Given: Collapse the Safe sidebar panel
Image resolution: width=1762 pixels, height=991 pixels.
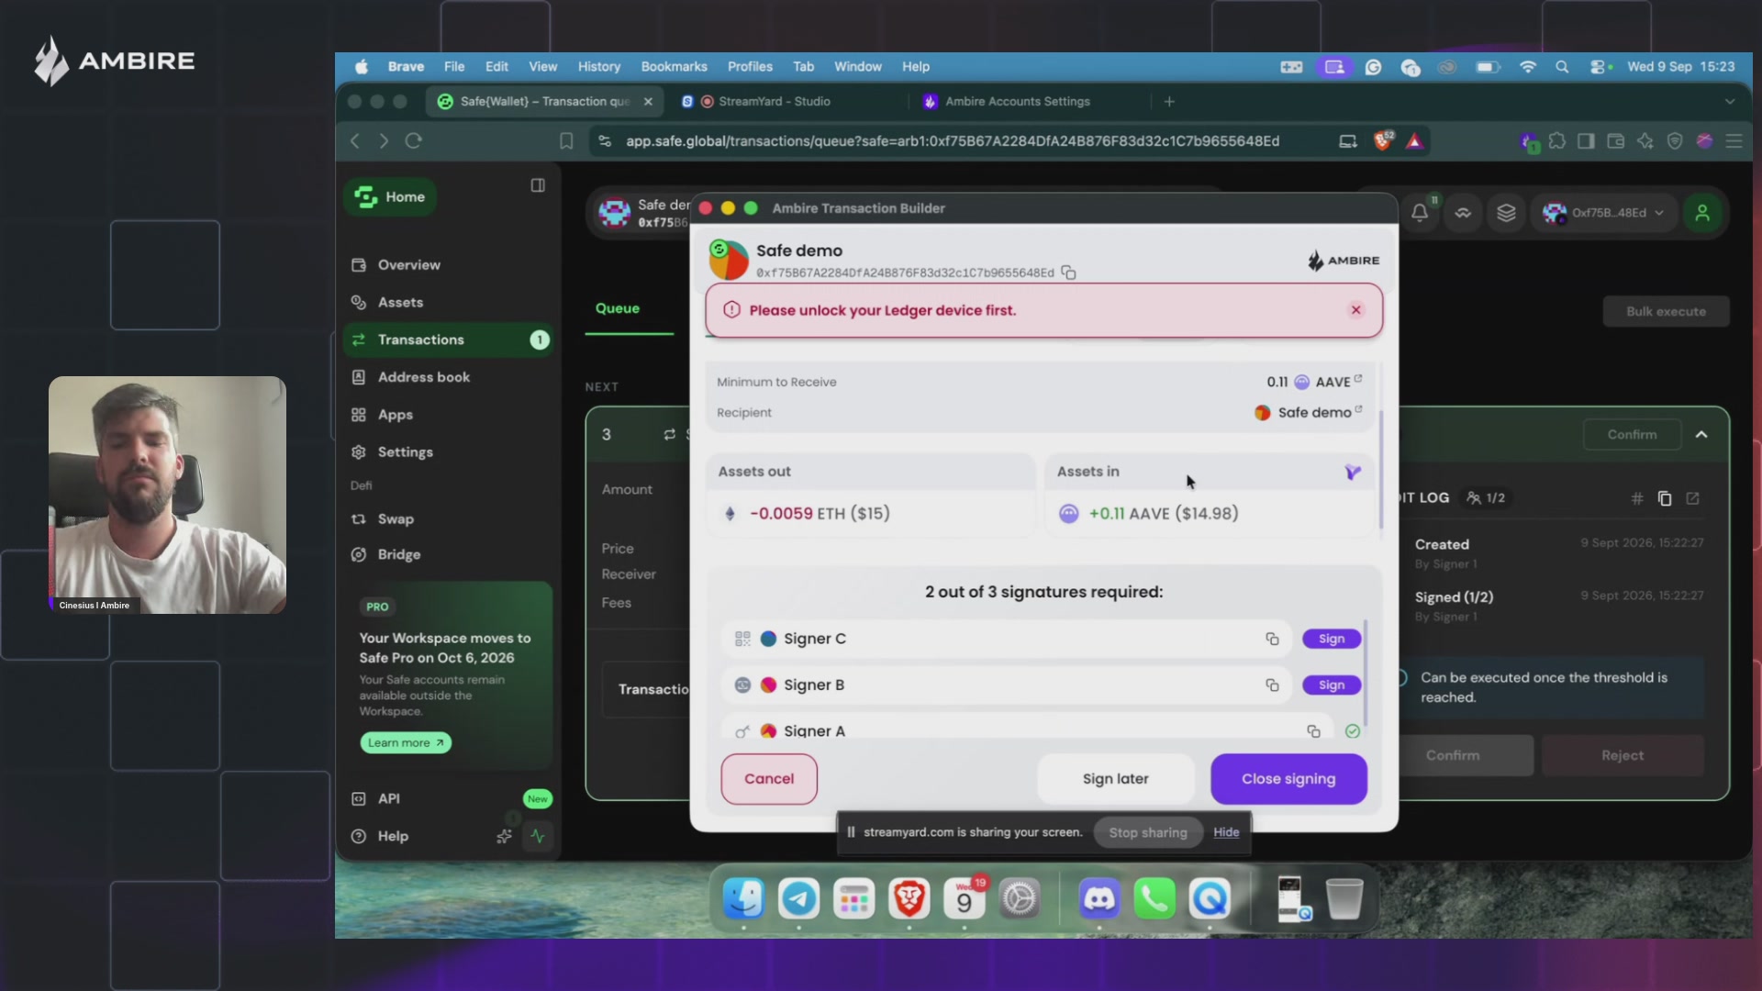Looking at the screenshot, I should pos(538,185).
